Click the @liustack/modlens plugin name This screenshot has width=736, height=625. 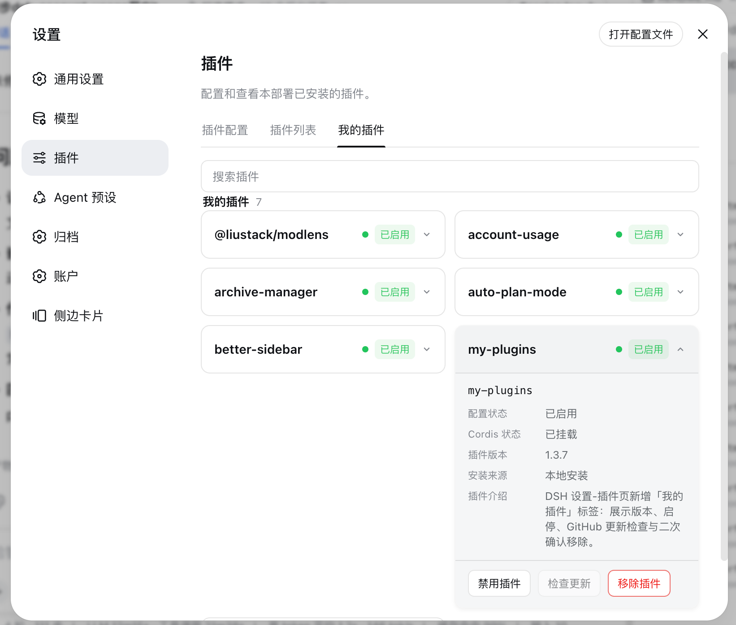[x=272, y=234]
